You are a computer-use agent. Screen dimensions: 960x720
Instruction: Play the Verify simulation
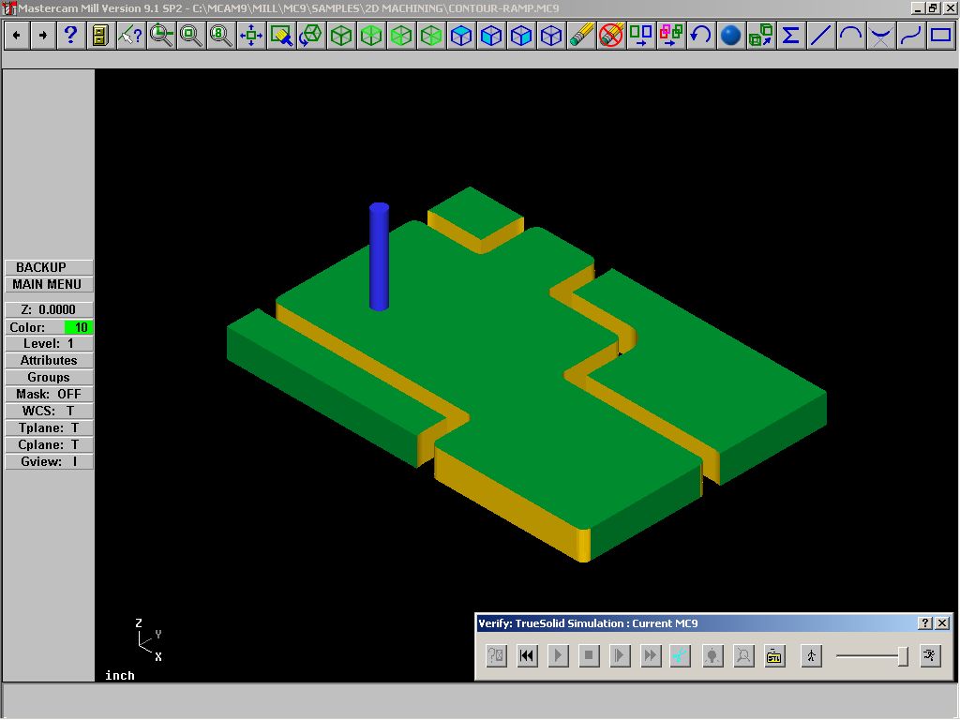point(558,655)
